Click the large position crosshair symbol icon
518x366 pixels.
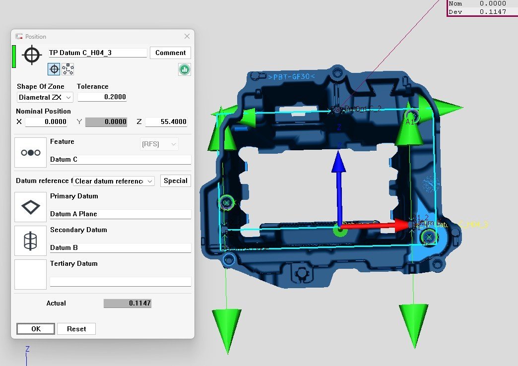[x=32, y=55]
